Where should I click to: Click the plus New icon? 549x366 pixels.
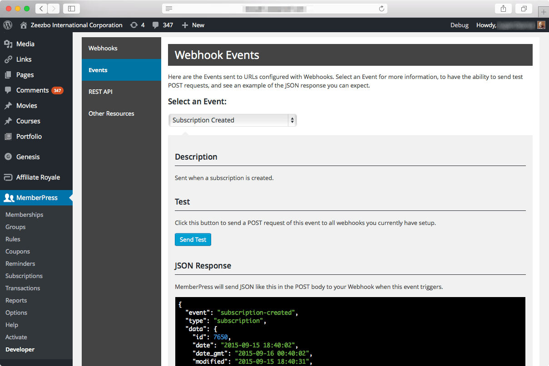pos(185,25)
